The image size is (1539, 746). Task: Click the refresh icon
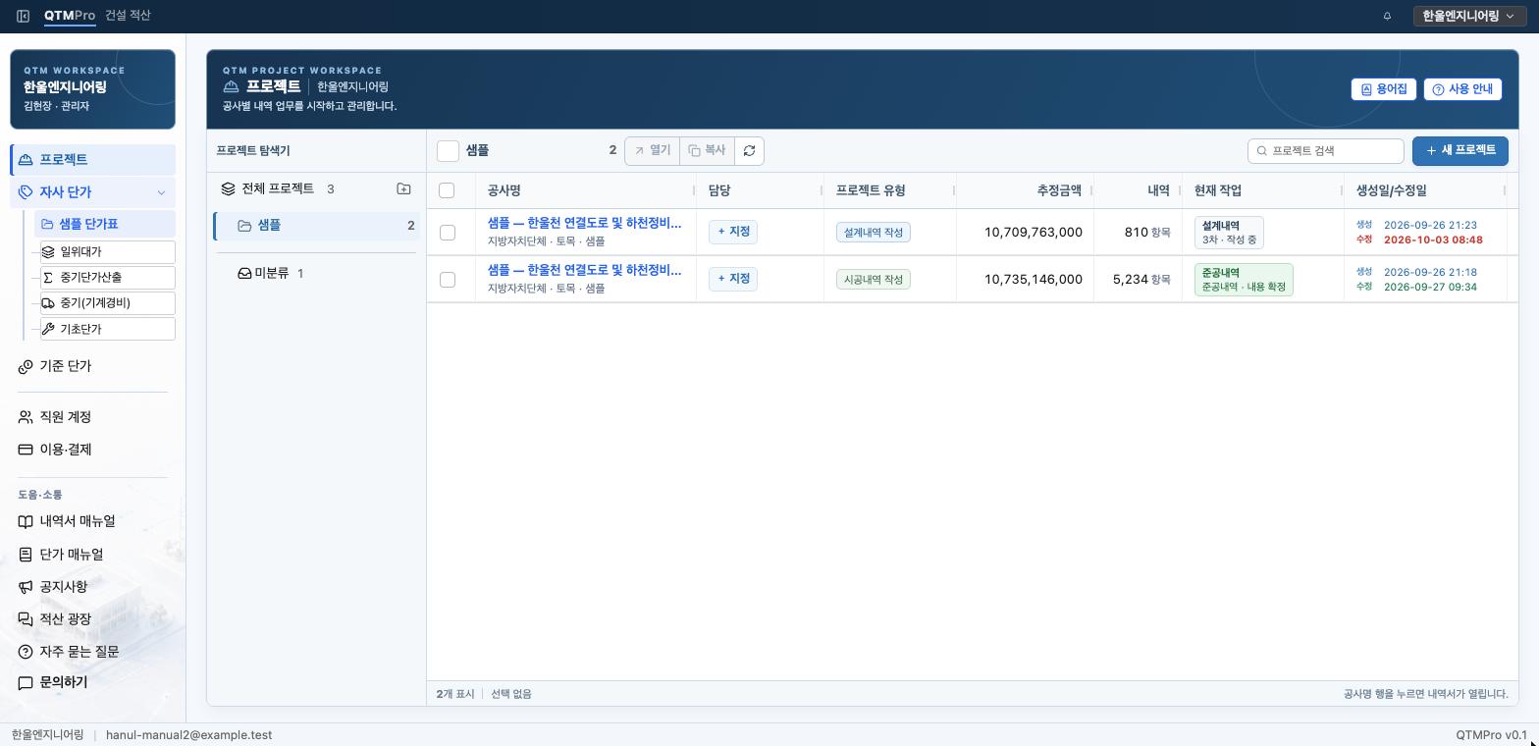point(749,151)
